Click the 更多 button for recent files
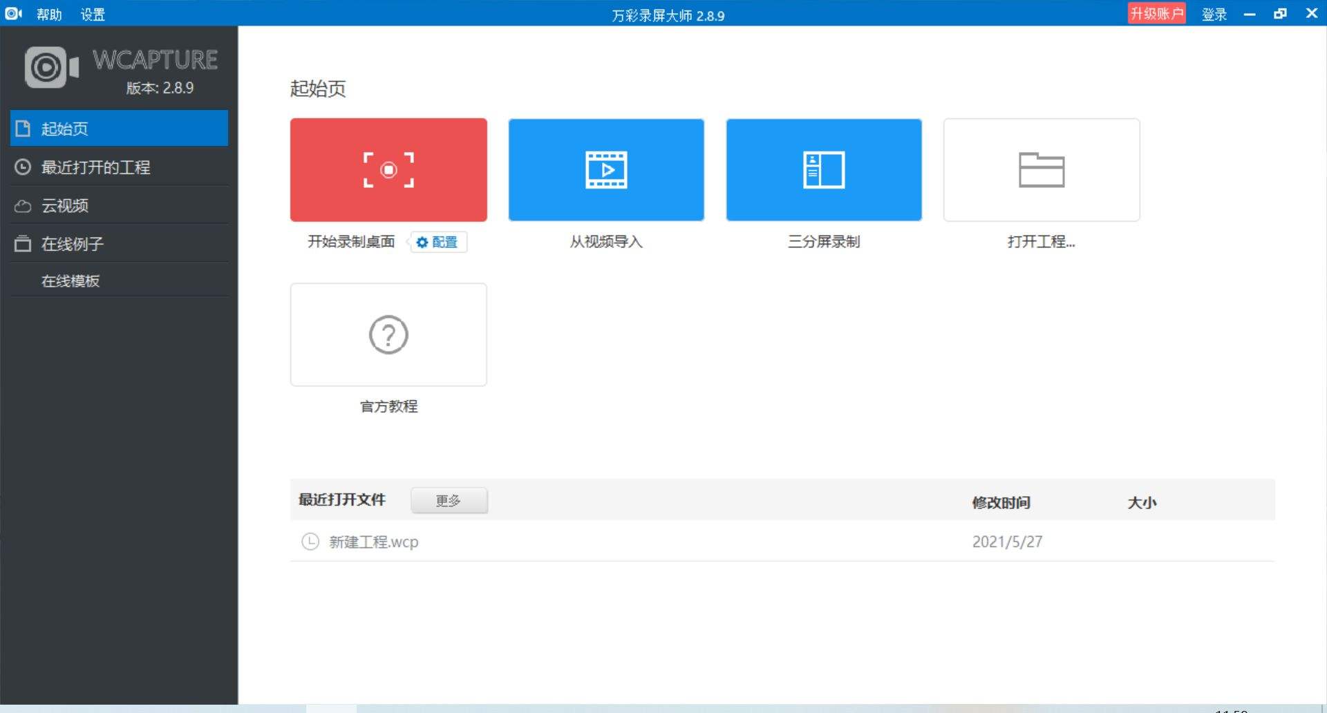The height and width of the screenshot is (713, 1327). 449,500
